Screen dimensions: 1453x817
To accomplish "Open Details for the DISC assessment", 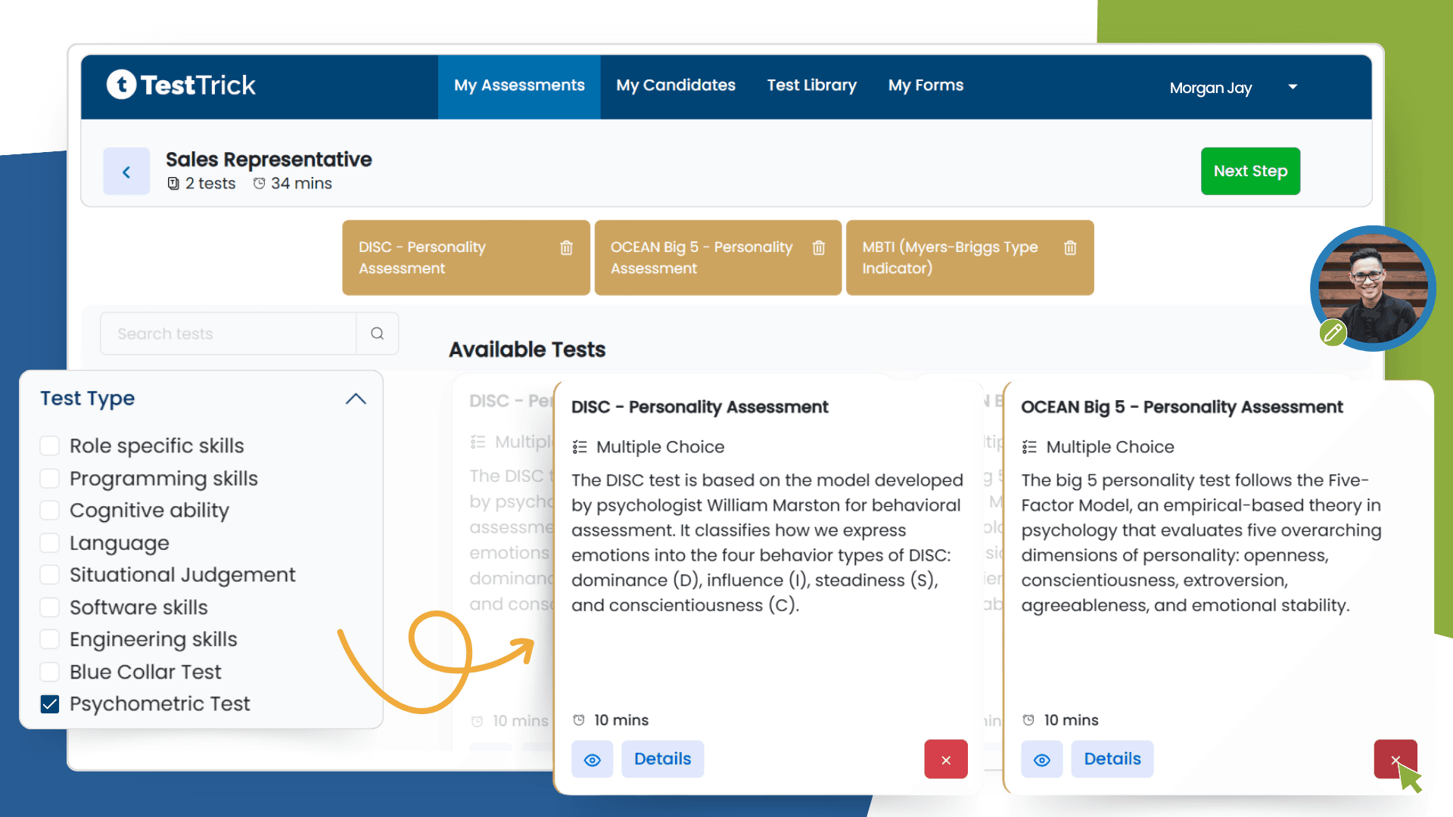I will tap(662, 759).
